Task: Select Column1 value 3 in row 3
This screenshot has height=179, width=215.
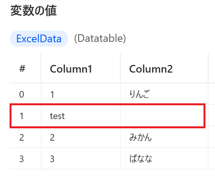Action: 52,159
